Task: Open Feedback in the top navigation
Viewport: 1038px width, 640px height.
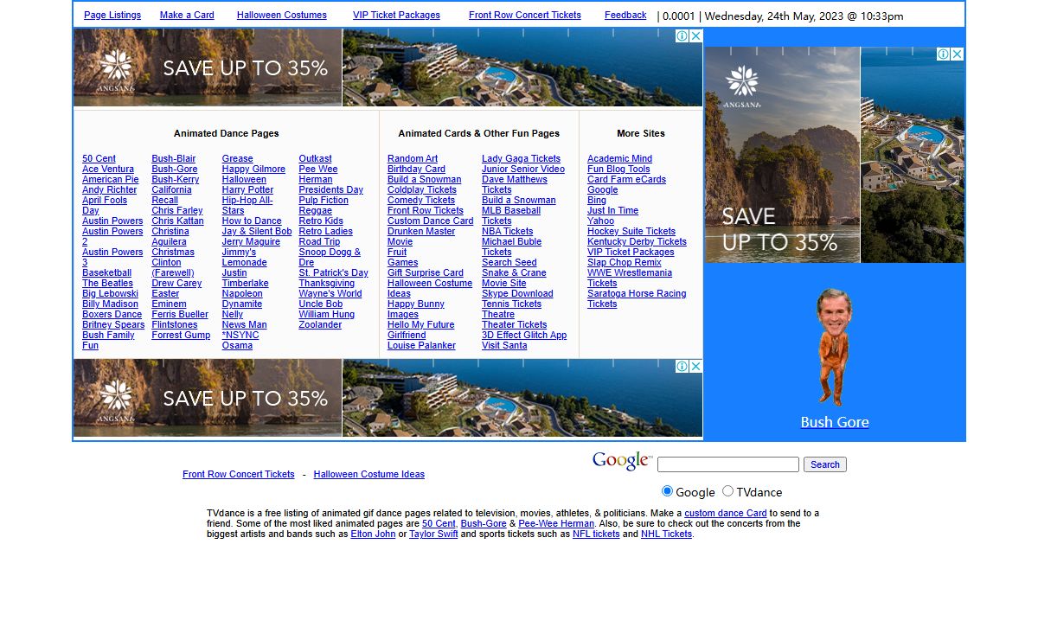Action: pyautogui.click(x=625, y=15)
